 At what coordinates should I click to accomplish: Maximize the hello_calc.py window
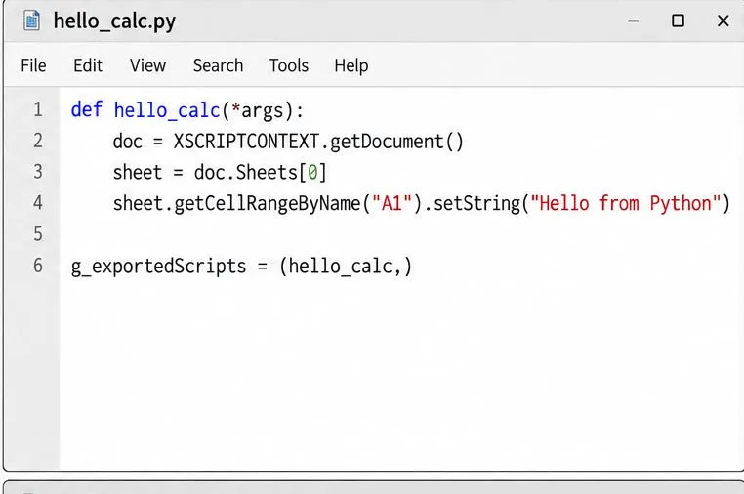(678, 21)
